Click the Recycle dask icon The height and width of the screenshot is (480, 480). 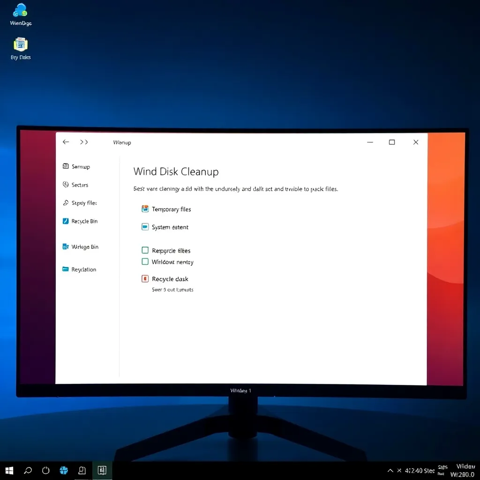click(145, 279)
